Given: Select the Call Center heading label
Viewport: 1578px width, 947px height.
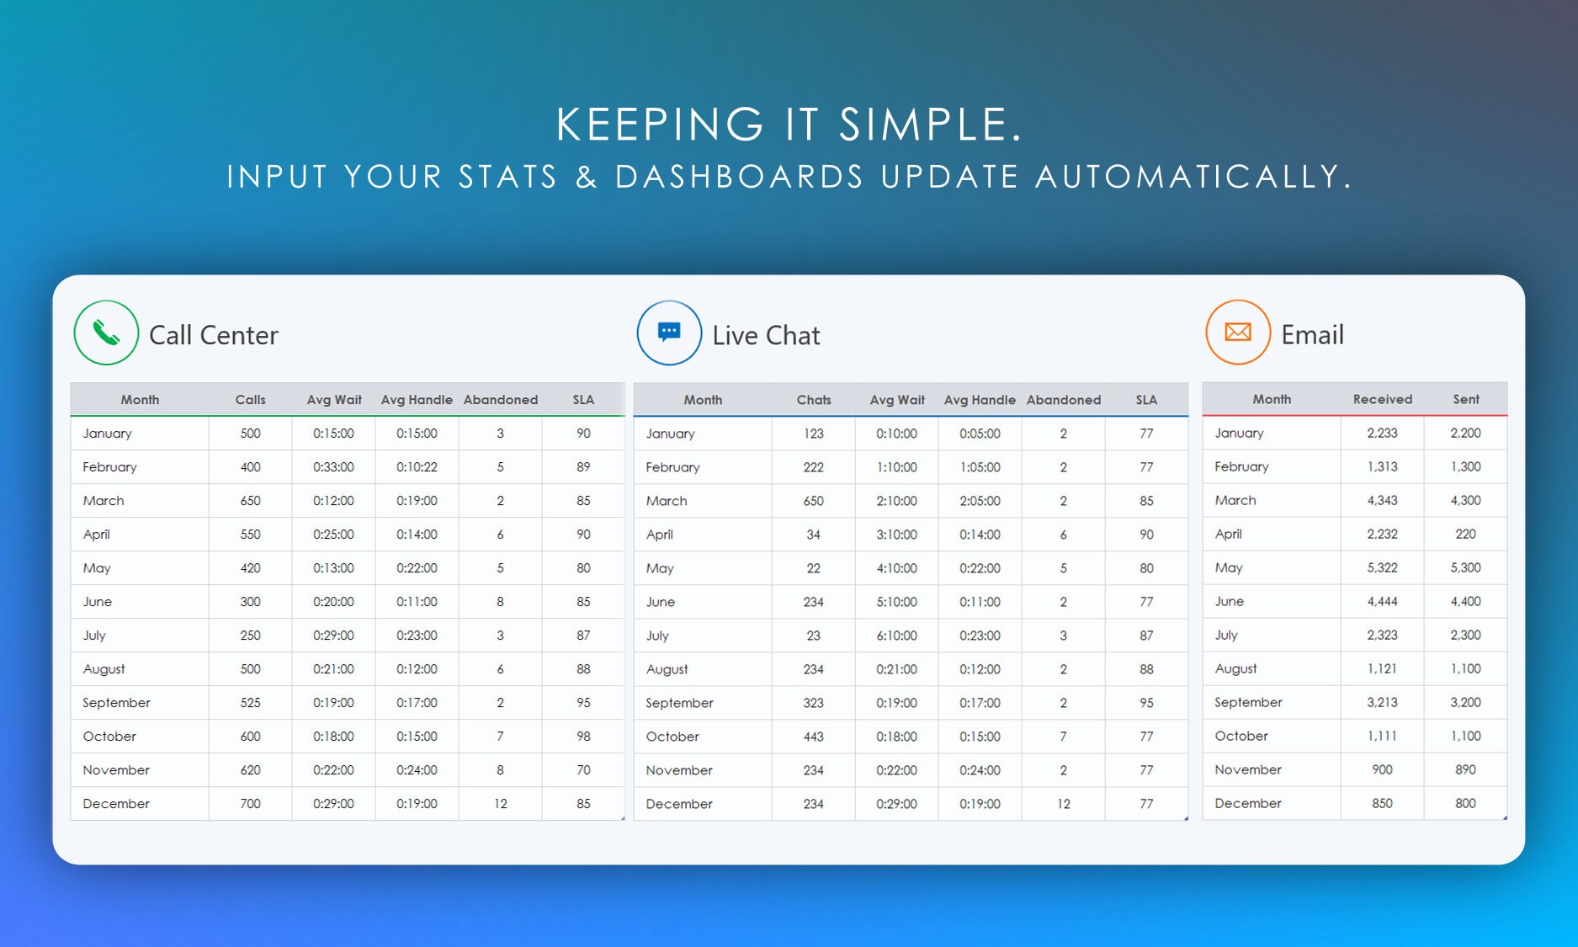Looking at the screenshot, I should click(x=215, y=334).
